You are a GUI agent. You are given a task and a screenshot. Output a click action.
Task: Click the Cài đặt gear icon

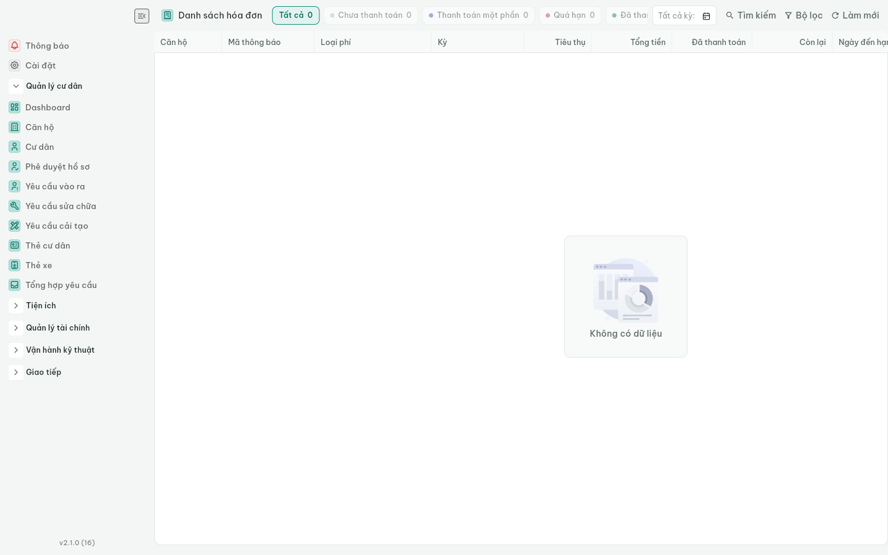coord(15,65)
